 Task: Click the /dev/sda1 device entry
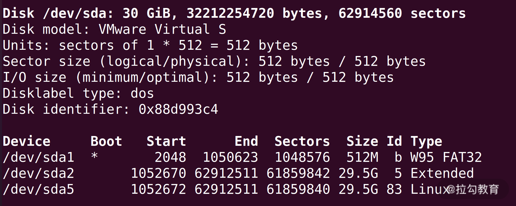[38, 157]
